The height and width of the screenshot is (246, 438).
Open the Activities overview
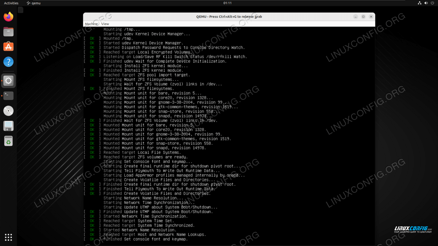(11, 3)
